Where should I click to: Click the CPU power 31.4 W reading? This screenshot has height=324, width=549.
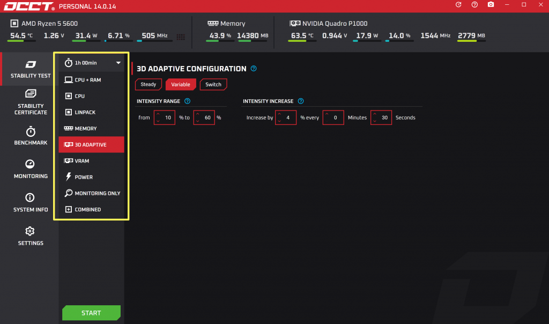(86, 36)
